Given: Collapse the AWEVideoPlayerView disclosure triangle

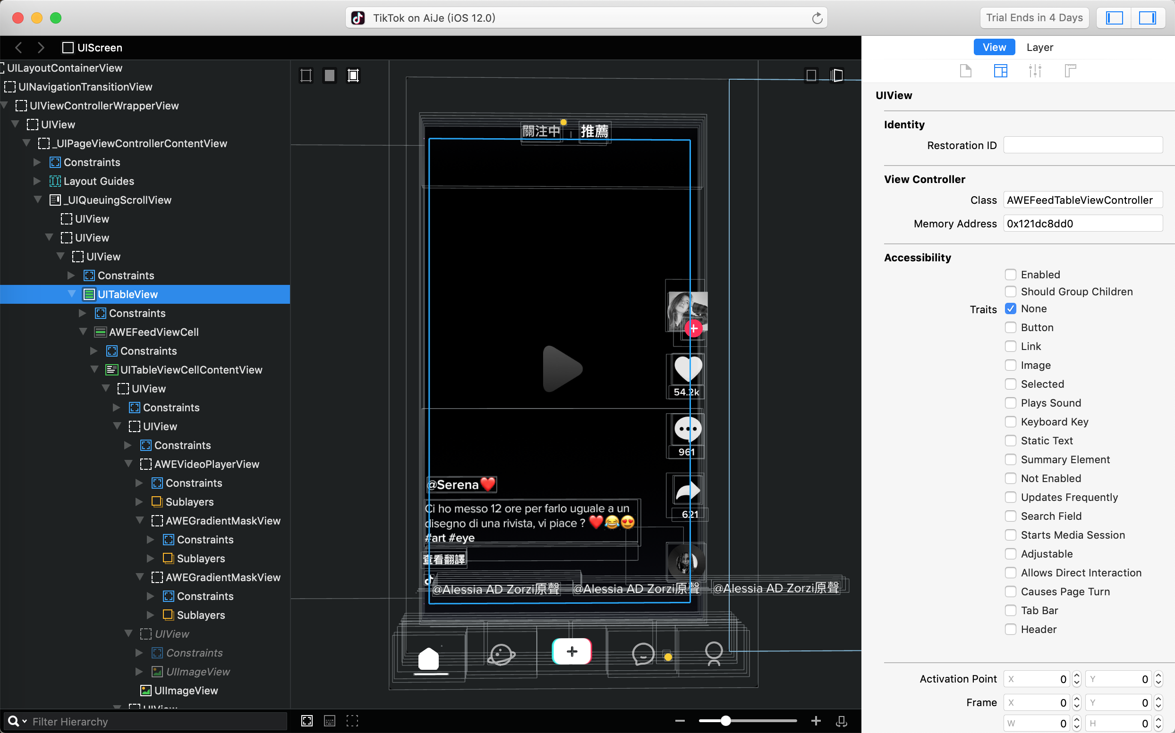Looking at the screenshot, I should pos(128,464).
